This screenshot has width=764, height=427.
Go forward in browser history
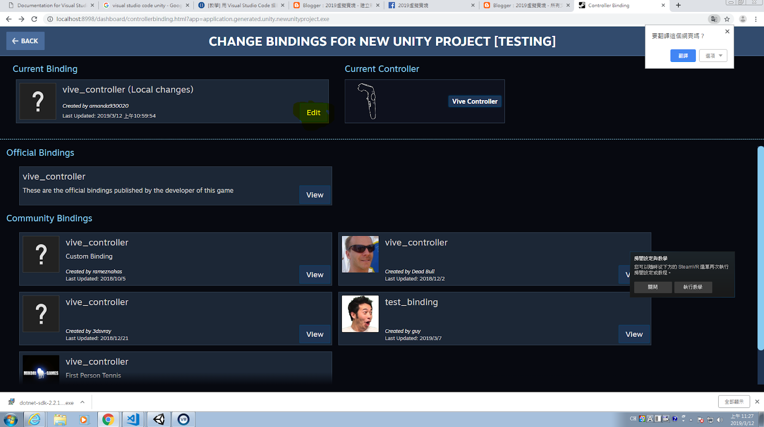(x=21, y=19)
